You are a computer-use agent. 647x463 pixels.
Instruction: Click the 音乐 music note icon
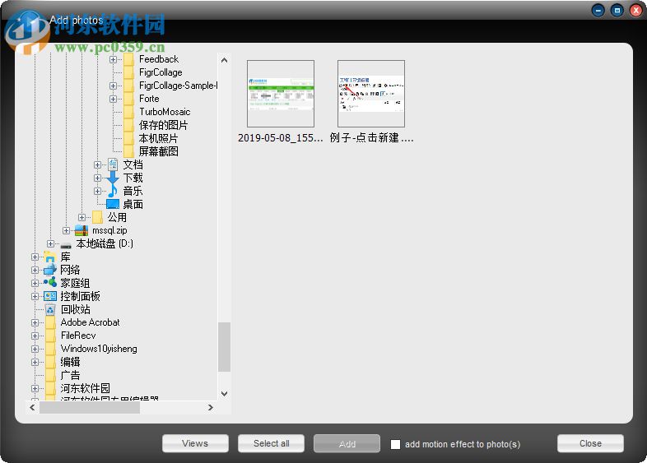point(113,192)
